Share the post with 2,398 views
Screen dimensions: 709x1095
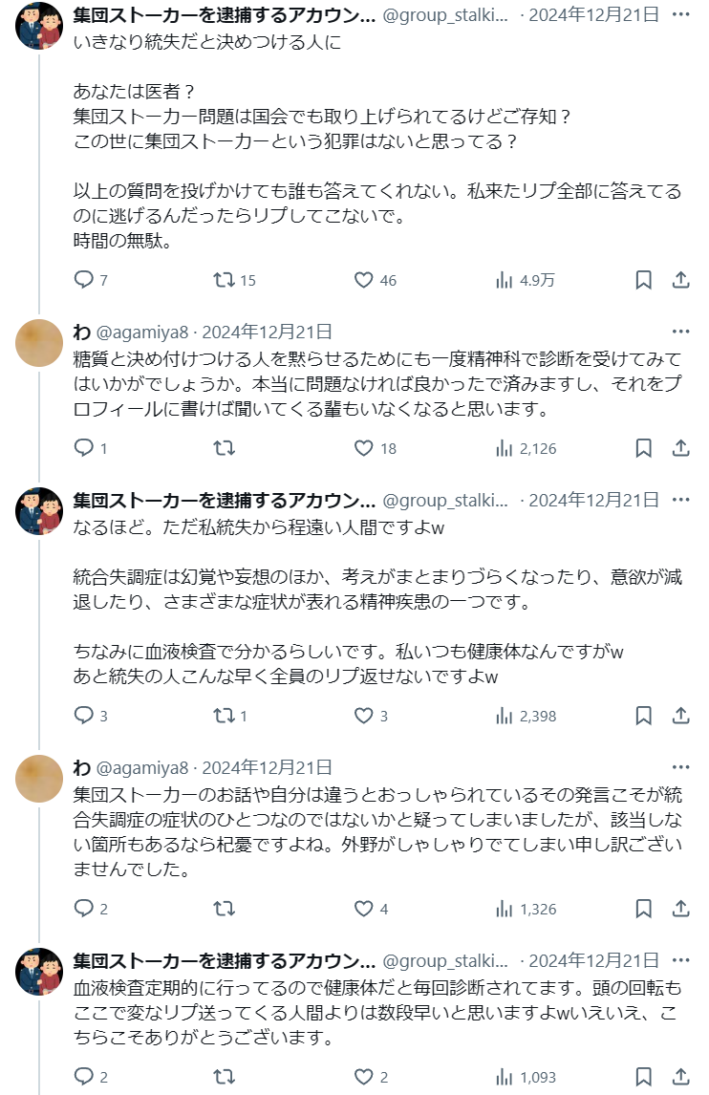coord(680,716)
